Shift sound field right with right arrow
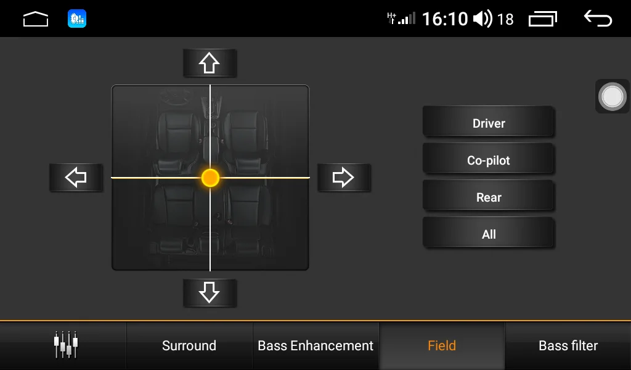 [344, 178]
